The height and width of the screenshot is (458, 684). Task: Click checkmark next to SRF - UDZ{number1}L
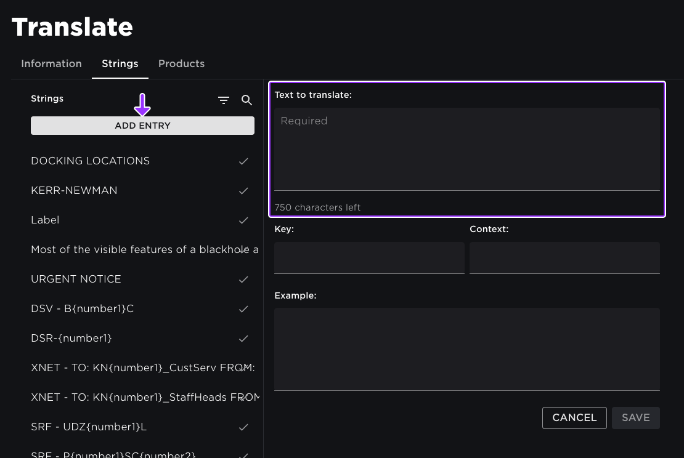click(243, 427)
